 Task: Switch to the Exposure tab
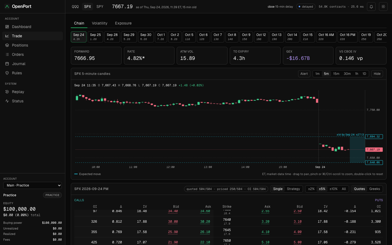(x=123, y=23)
